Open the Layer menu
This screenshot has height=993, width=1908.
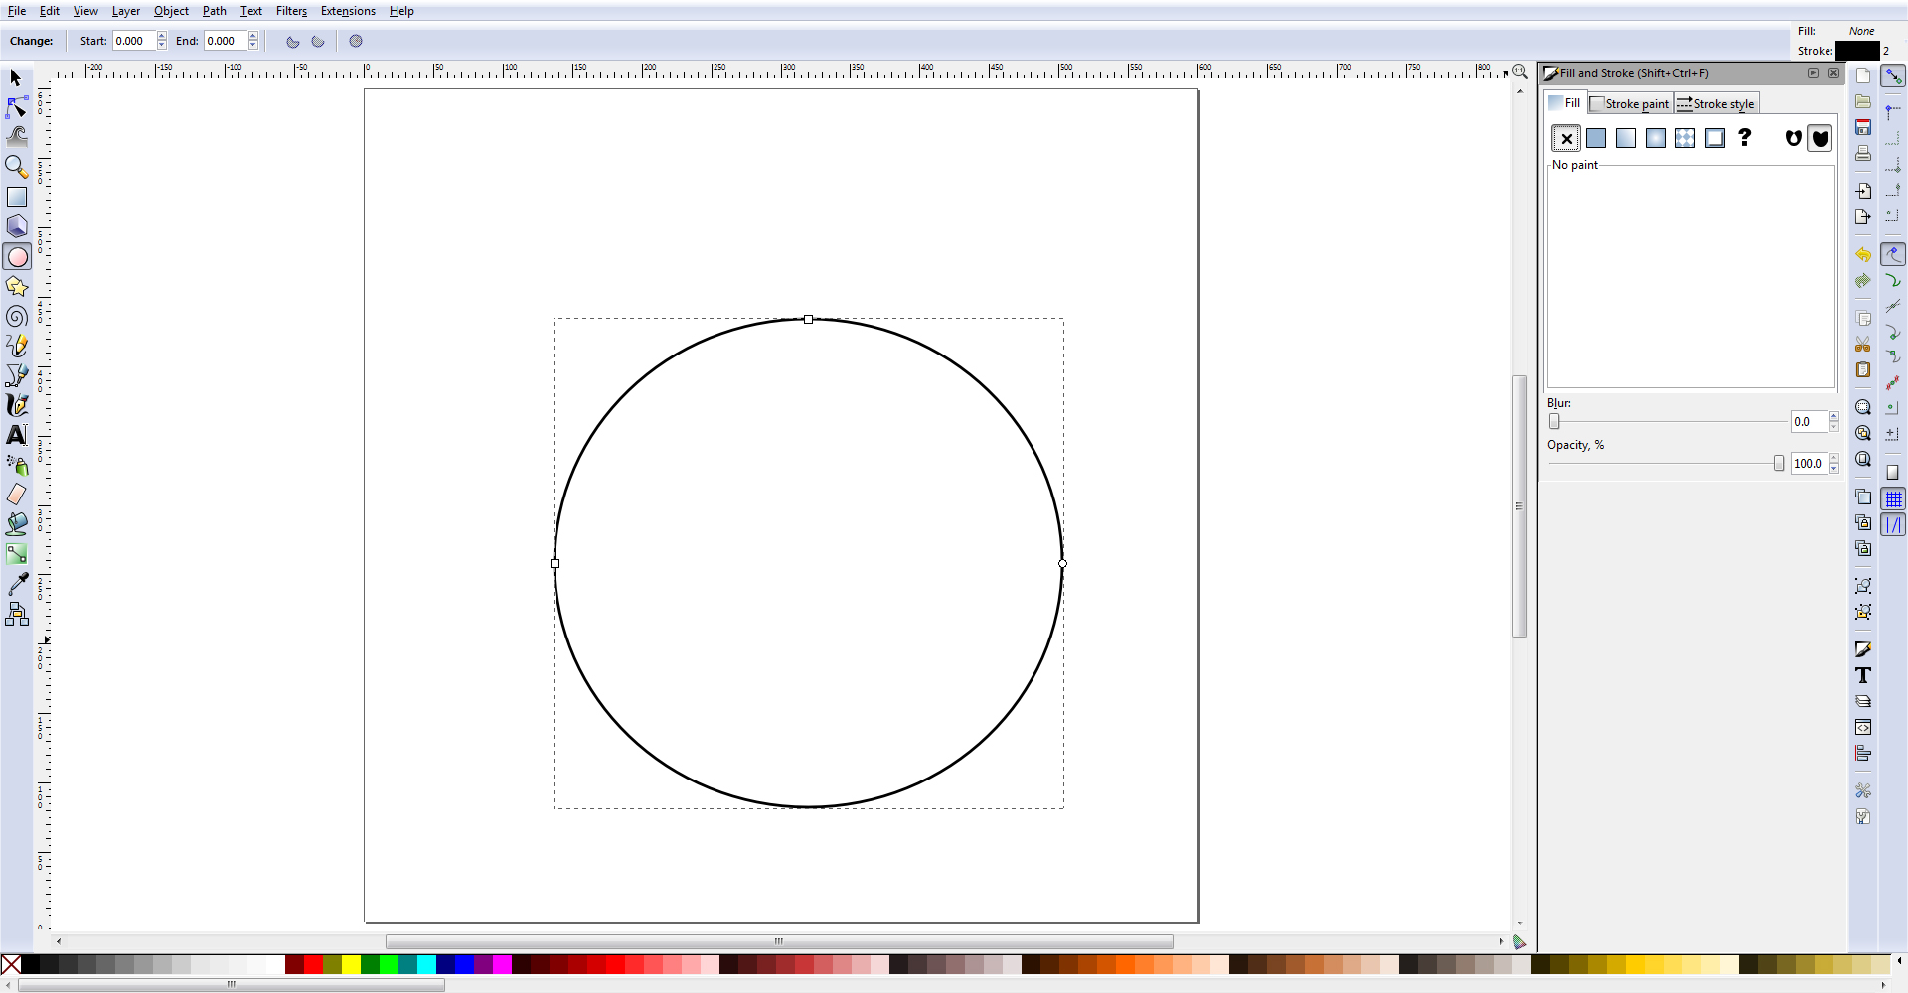[126, 11]
